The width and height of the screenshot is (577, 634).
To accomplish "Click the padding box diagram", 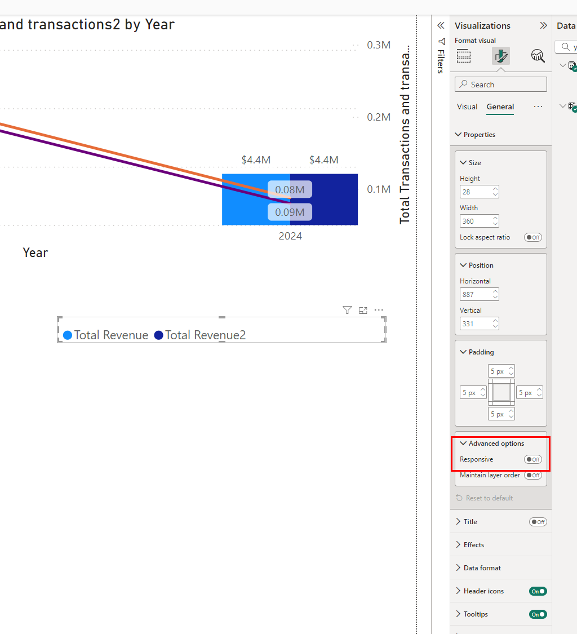I will click(501, 392).
